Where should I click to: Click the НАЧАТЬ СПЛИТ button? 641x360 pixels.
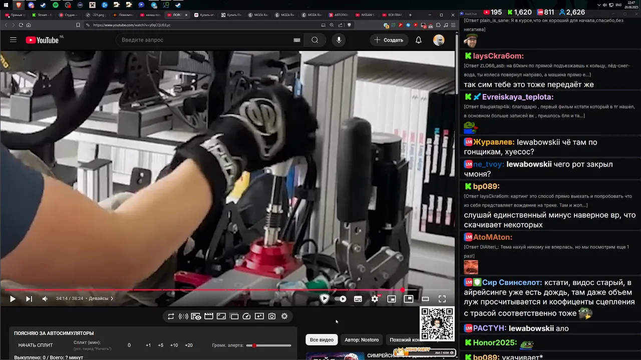click(36, 345)
